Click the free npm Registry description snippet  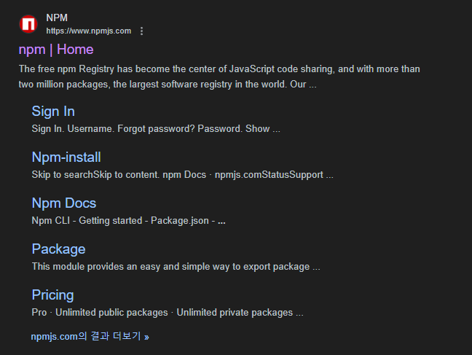tap(219, 69)
